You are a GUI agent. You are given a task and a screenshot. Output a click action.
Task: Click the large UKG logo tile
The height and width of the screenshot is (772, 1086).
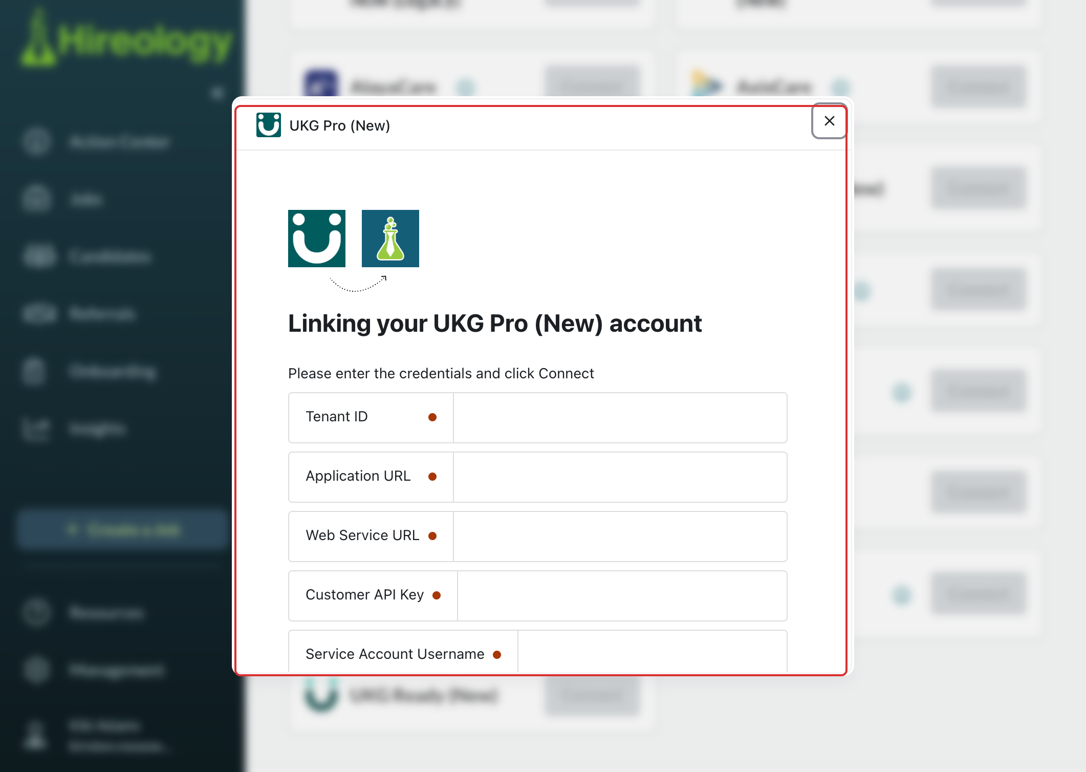pyautogui.click(x=317, y=239)
